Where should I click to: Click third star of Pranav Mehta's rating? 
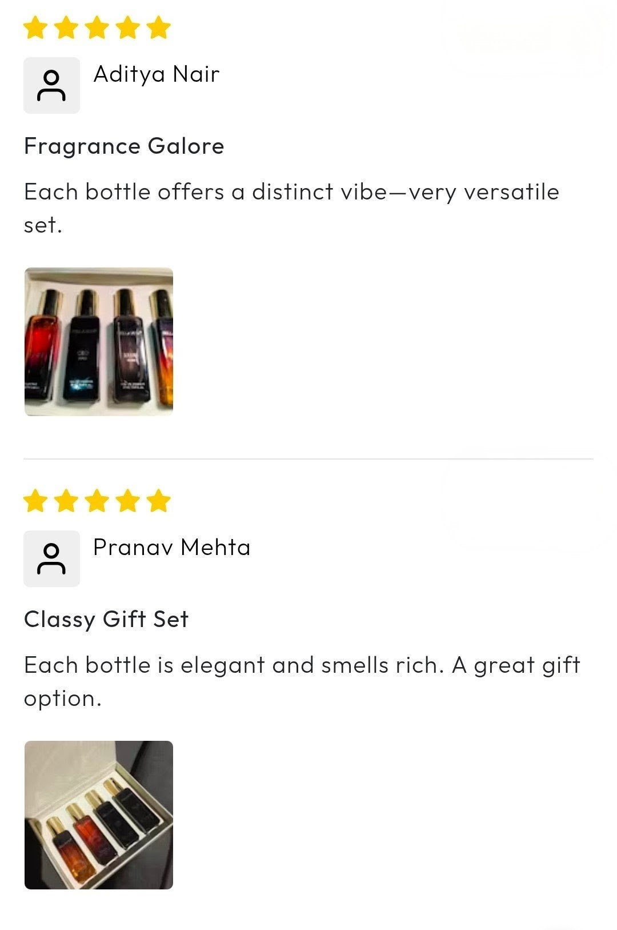coord(97,501)
